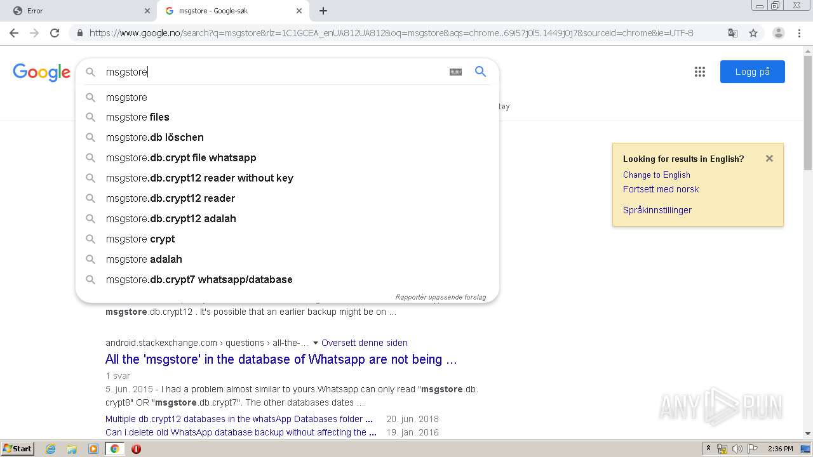This screenshot has height=457, width=813.
Task: View site security info via padlock icon
Action: 79,33
